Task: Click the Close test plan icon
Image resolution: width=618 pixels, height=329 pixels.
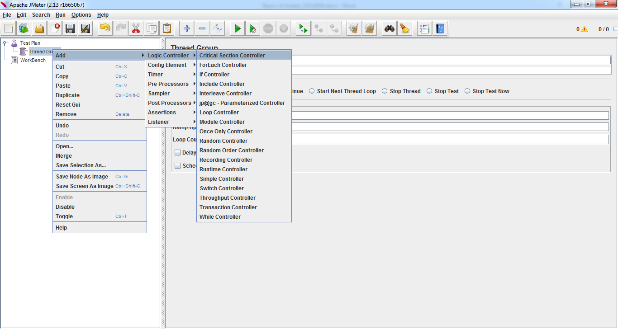Action: click(55, 28)
